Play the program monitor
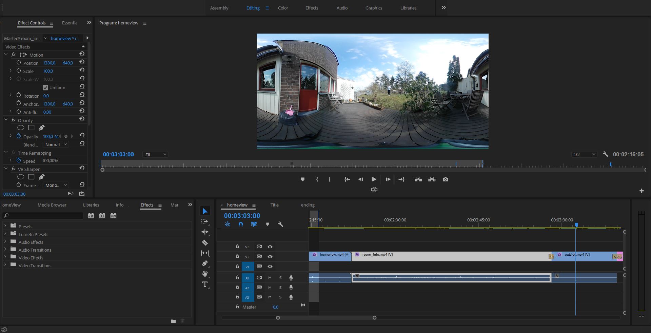Viewport: 651px width, 333px height. click(374, 179)
